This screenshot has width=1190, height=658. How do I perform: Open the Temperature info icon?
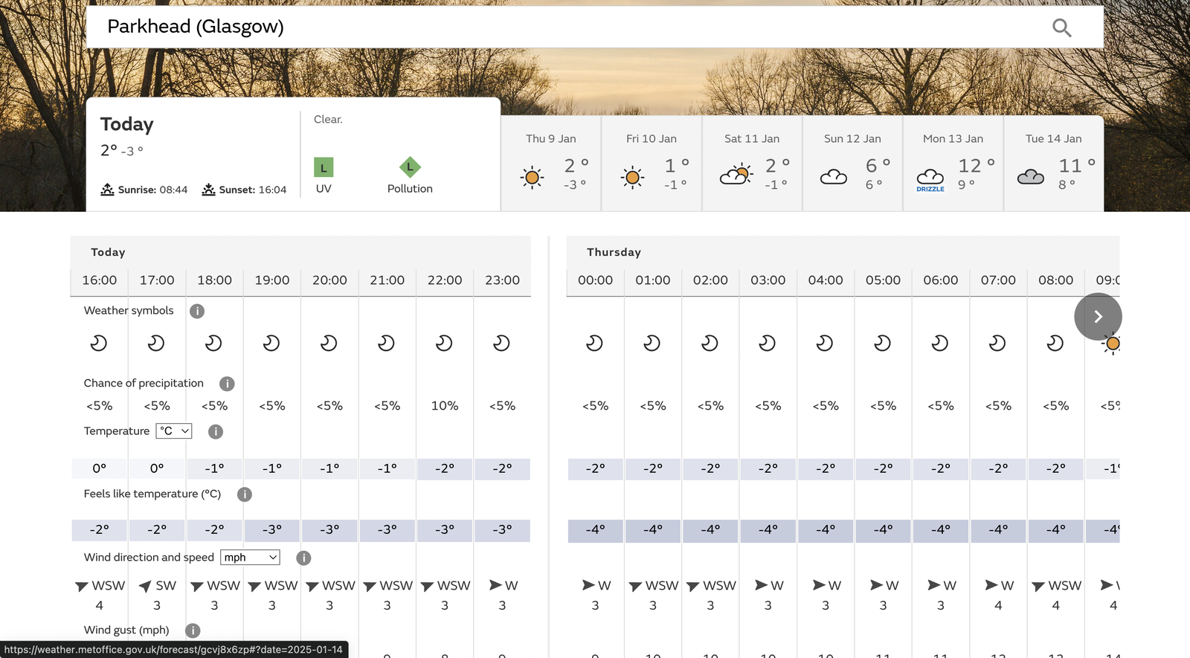[x=216, y=431]
